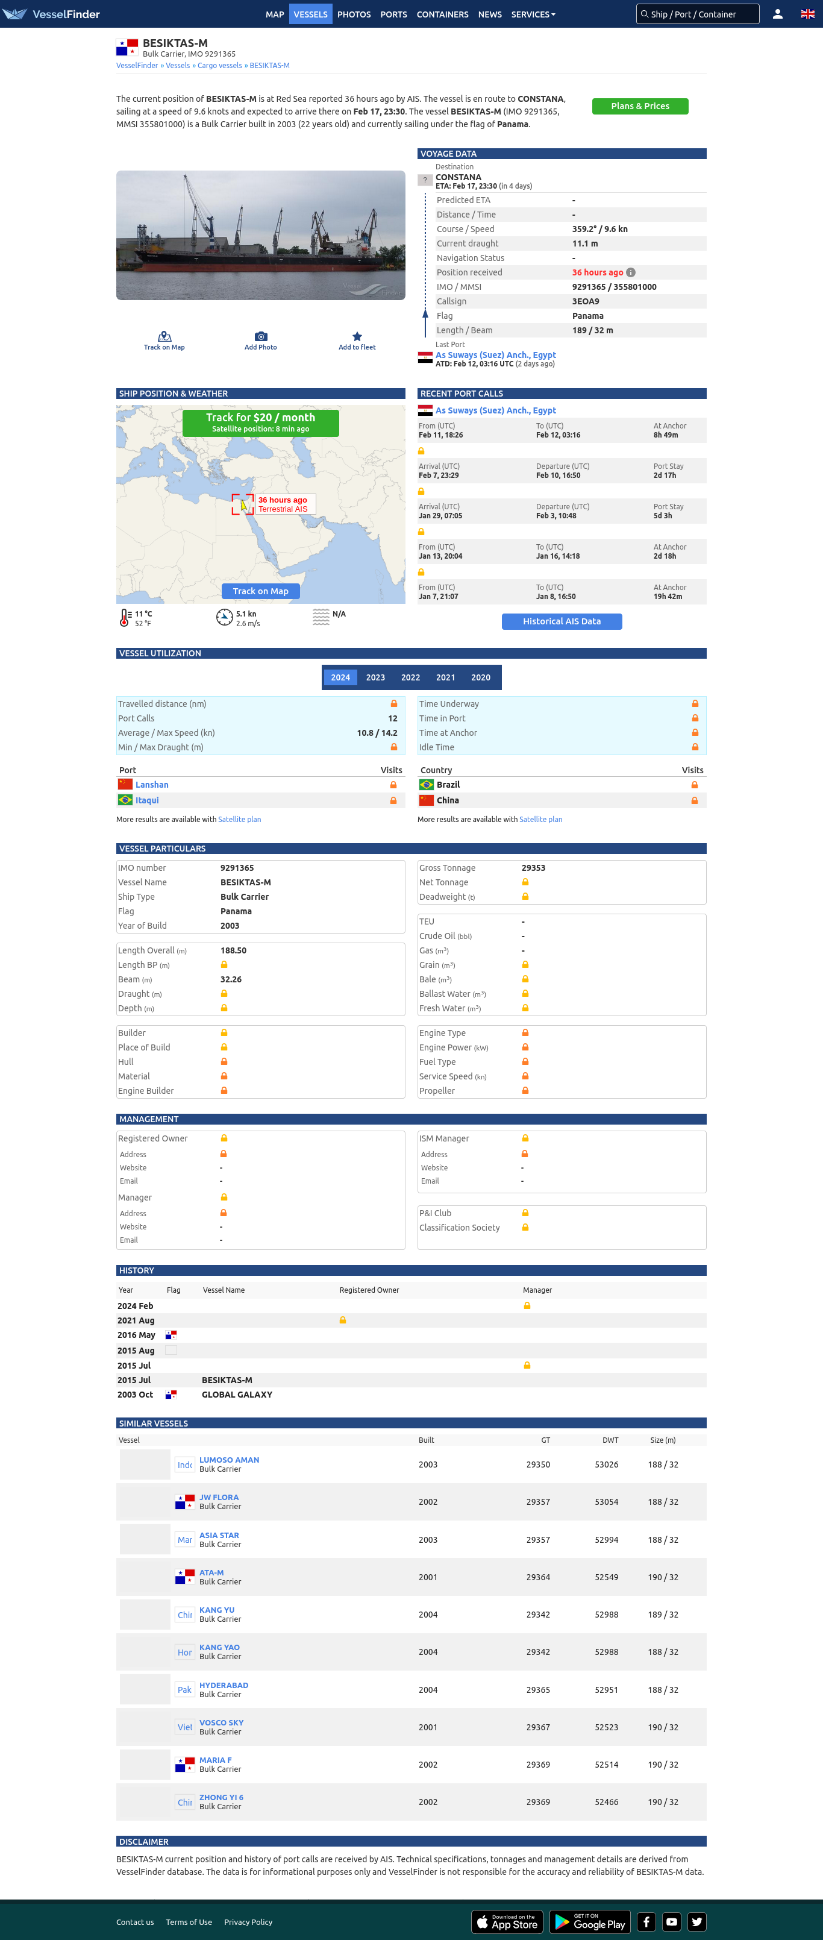This screenshot has height=1940, width=823.
Task: Click lock icon beside Registered Owner
Action: [x=224, y=1138]
